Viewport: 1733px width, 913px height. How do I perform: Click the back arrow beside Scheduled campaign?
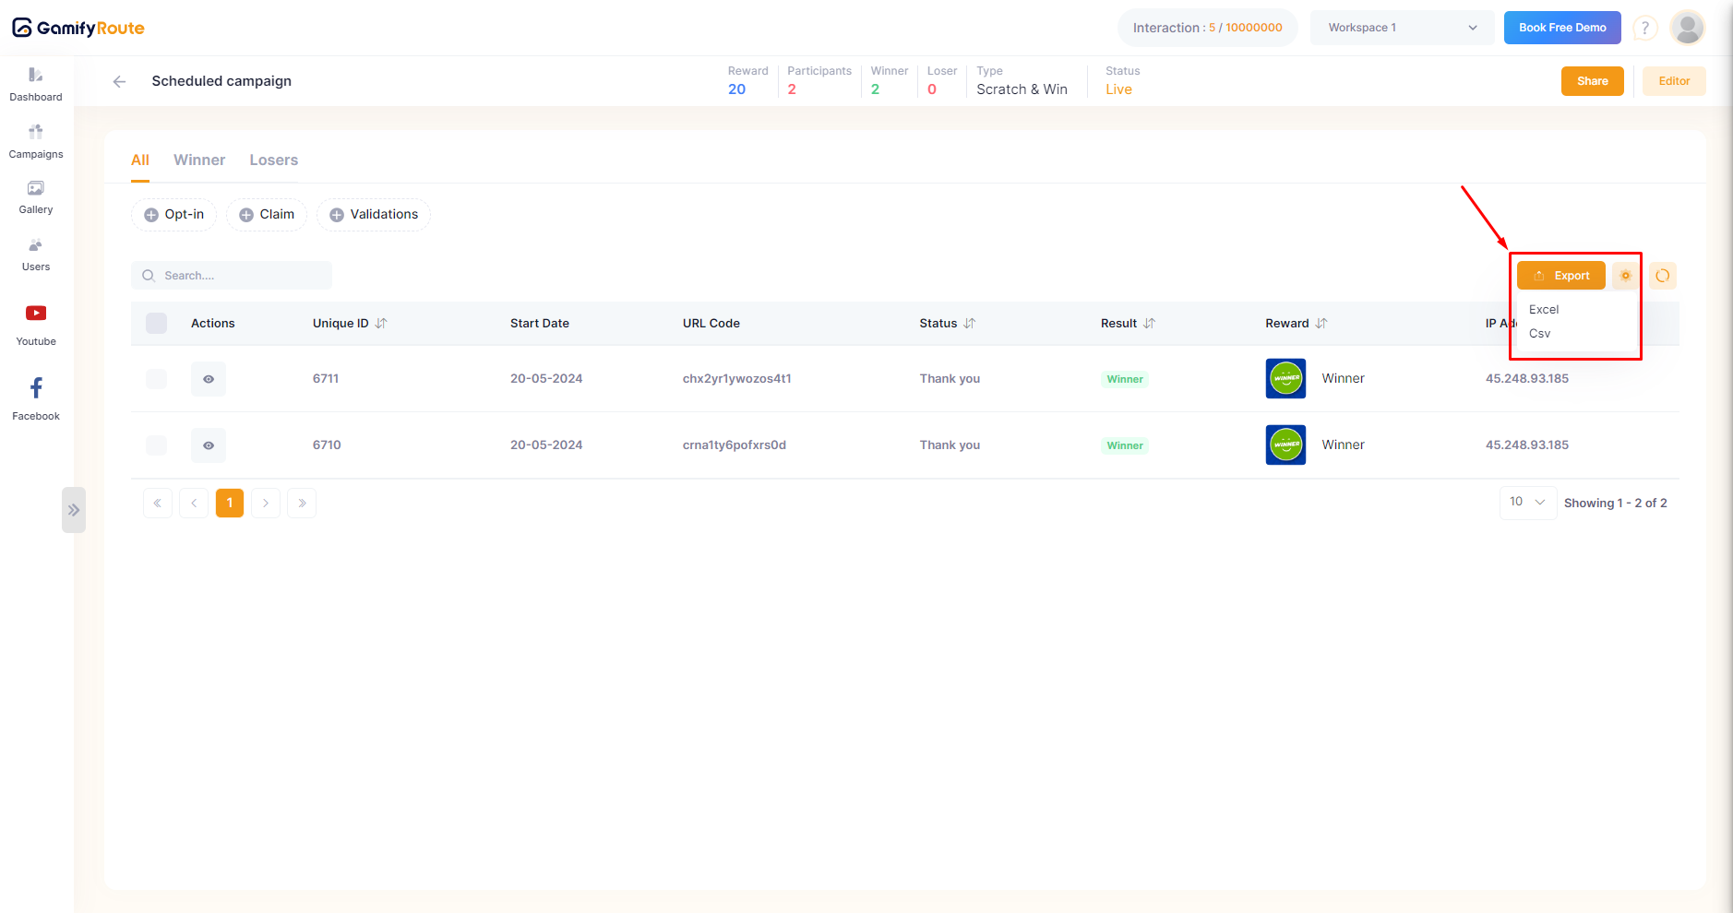[119, 81]
